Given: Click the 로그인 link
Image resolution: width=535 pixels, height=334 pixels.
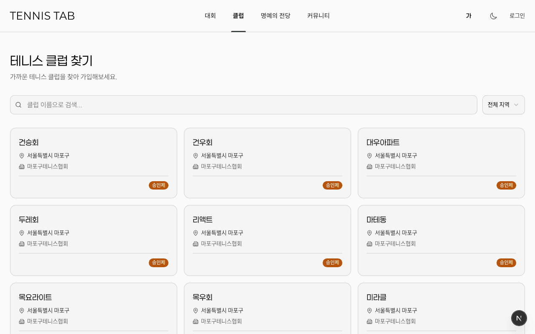Looking at the screenshot, I should click(x=517, y=15).
